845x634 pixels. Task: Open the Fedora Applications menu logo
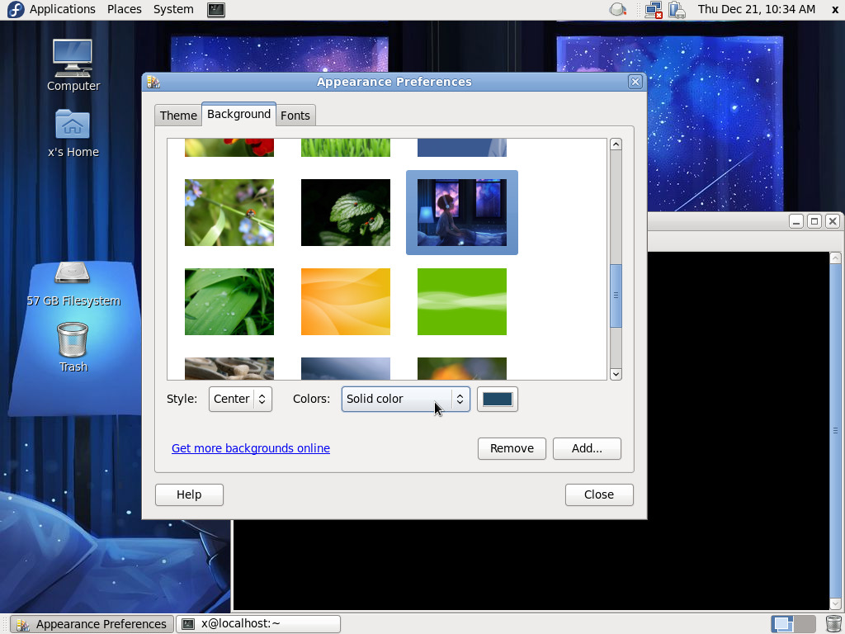(x=15, y=9)
